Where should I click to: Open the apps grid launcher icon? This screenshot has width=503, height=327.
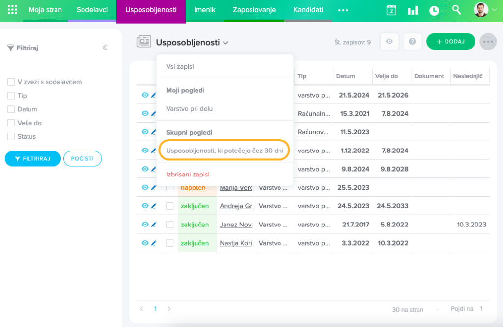tap(12, 10)
